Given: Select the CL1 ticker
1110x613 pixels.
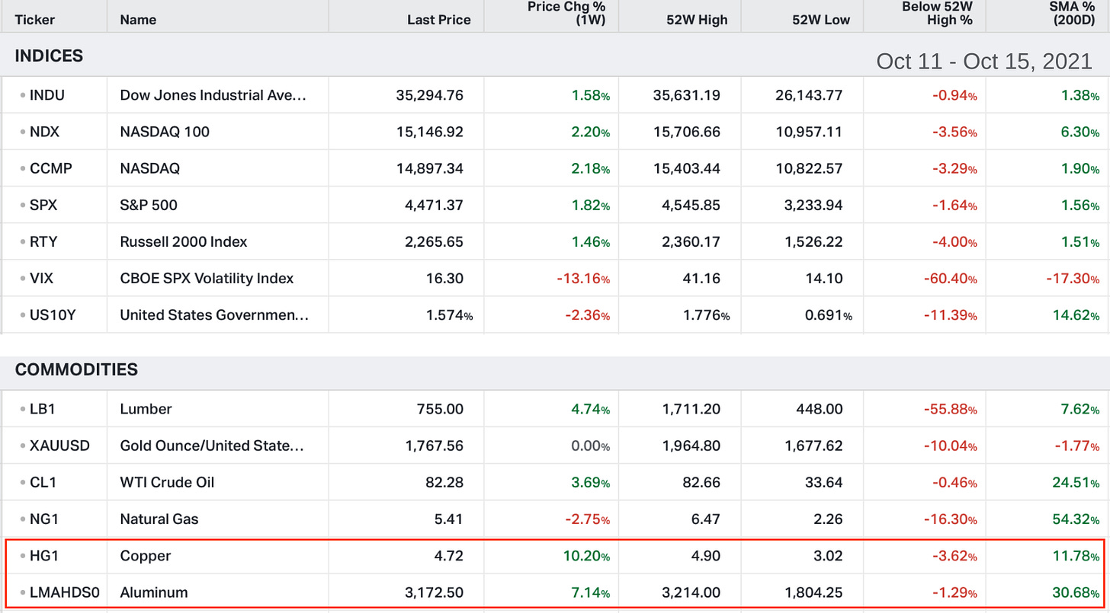Looking at the screenshot, I should [43, 482].
